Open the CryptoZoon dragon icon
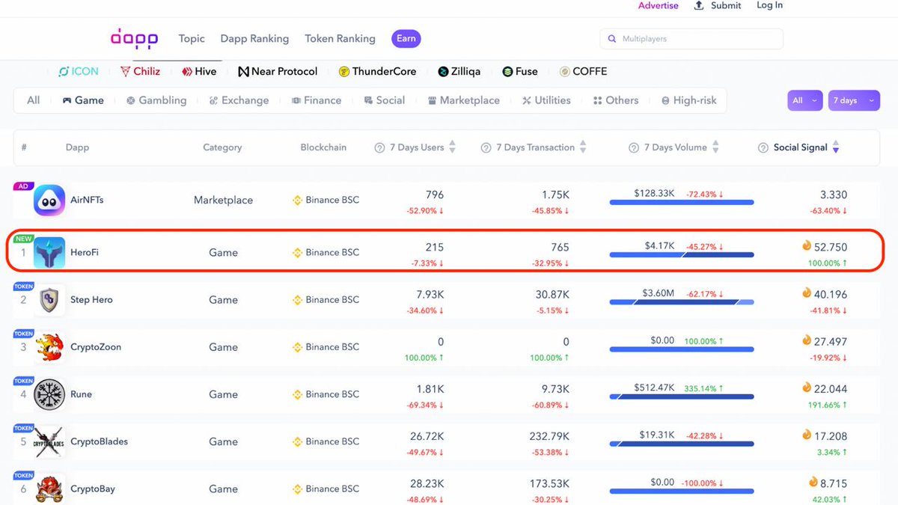 point(49,347)
